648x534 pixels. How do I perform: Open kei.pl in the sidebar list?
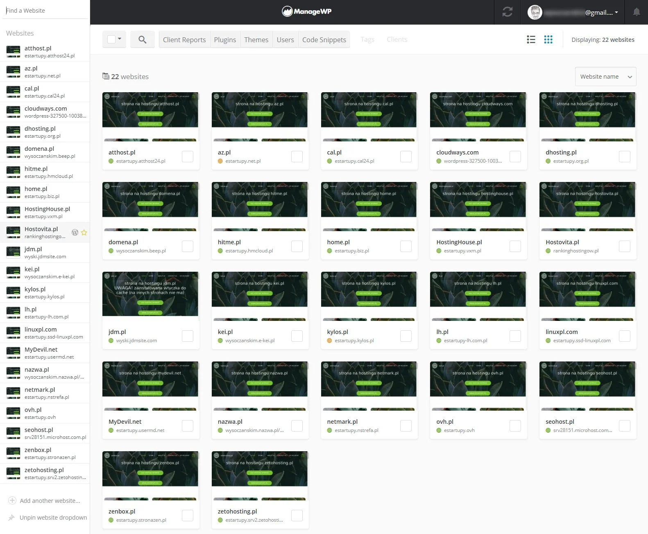tap(45, 273)
